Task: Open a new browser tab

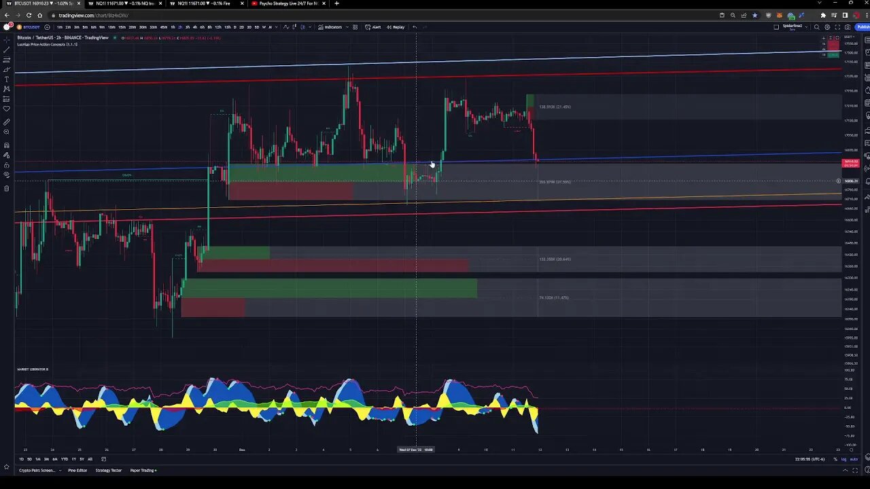Action: (336, 3)
